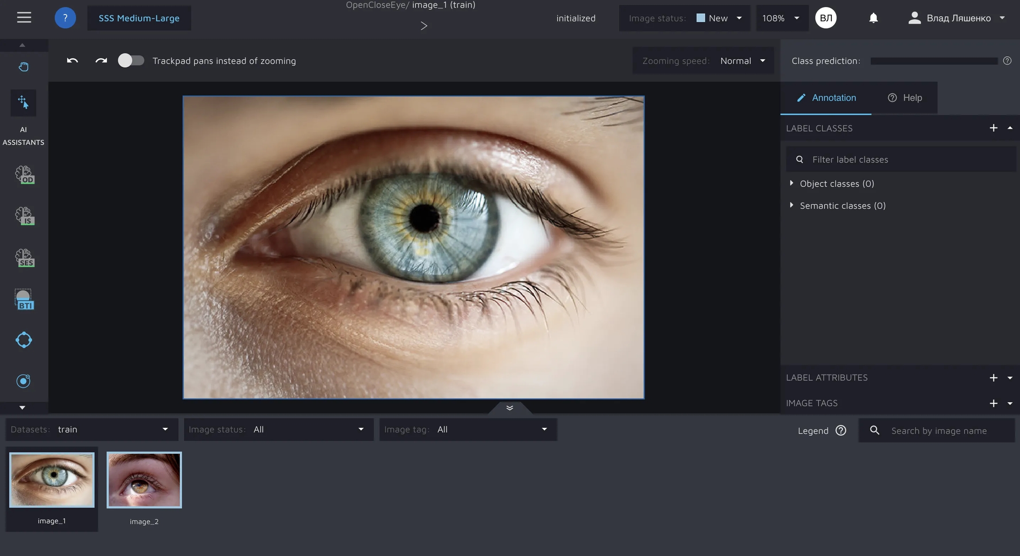Open the Image status New dropdown

(x=719, y=18)
